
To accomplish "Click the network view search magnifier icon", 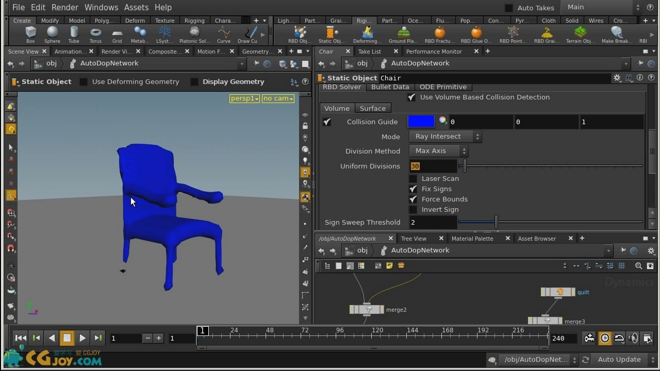I will click(x=638, y=266).
